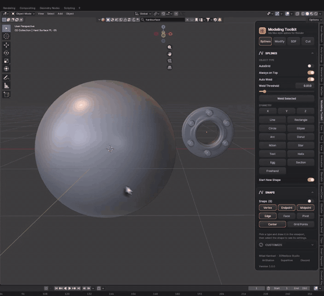The image size is (324, 296).
Task: Play the animation in timeline
Action: coord(69,288)
